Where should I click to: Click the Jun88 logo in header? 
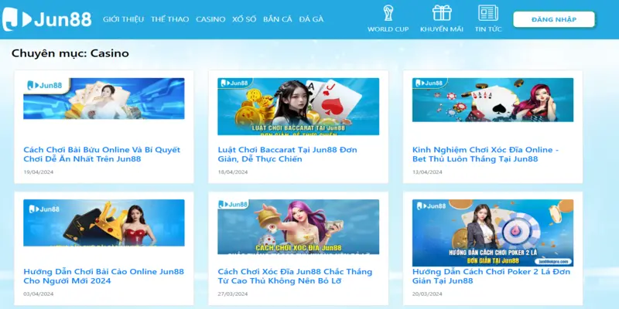coord(46,19)
